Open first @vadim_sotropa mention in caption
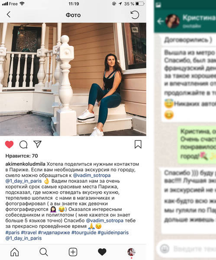The height and width of the screenshot is (260, 216). pos(92,175)
